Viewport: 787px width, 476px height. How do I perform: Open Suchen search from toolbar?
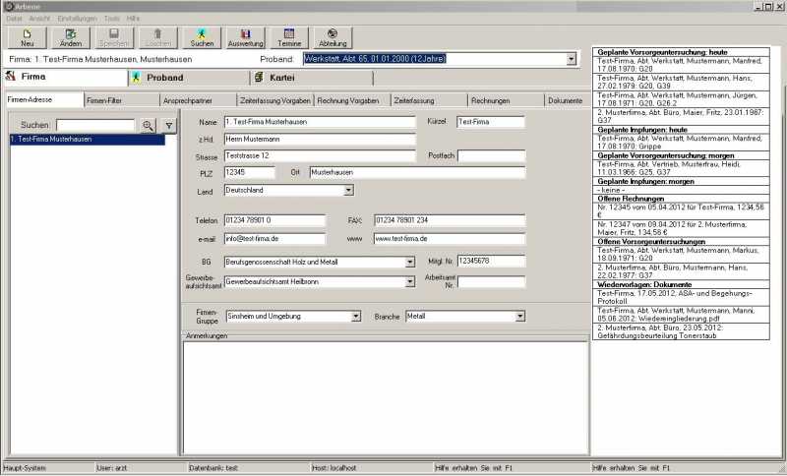pyautogui.click(x=202, y=37)
